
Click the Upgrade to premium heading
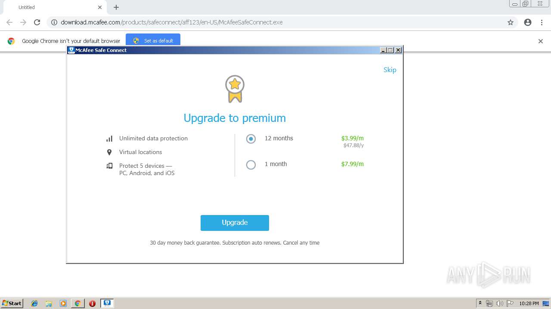pos(235,118)
